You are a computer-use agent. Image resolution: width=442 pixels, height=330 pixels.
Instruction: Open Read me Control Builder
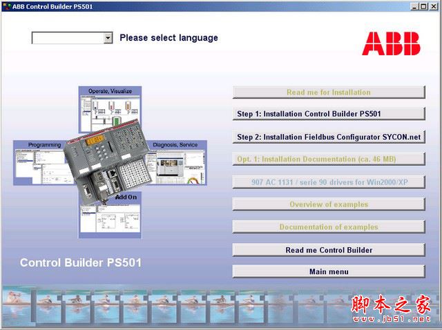(329, 250)
